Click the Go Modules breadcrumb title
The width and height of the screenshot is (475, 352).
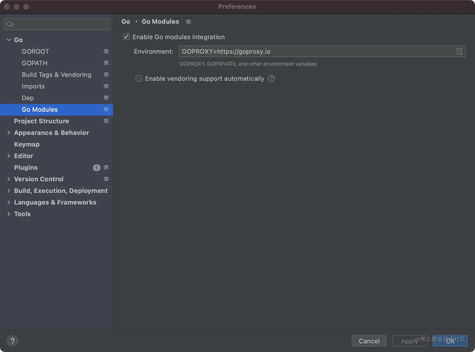point(160,21)
